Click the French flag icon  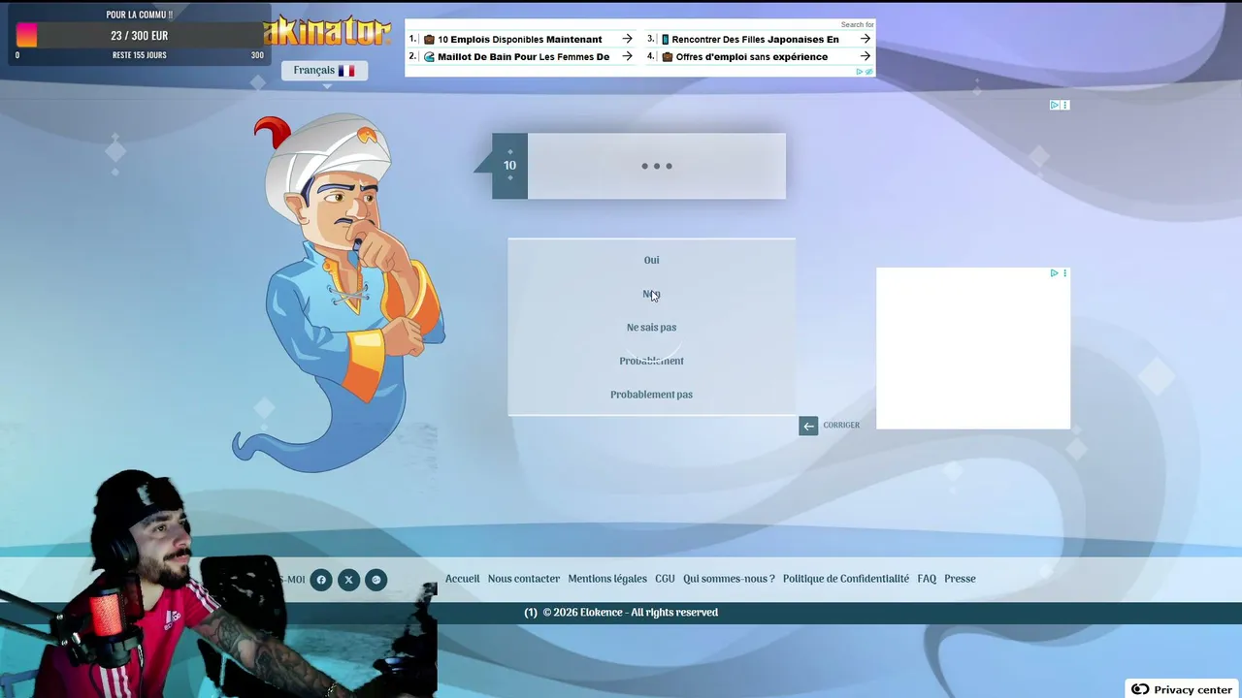tap(346, 71)
